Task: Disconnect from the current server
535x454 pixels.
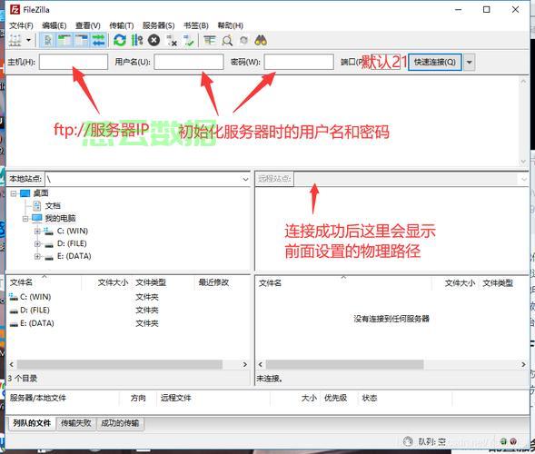Action: [172, 41]
